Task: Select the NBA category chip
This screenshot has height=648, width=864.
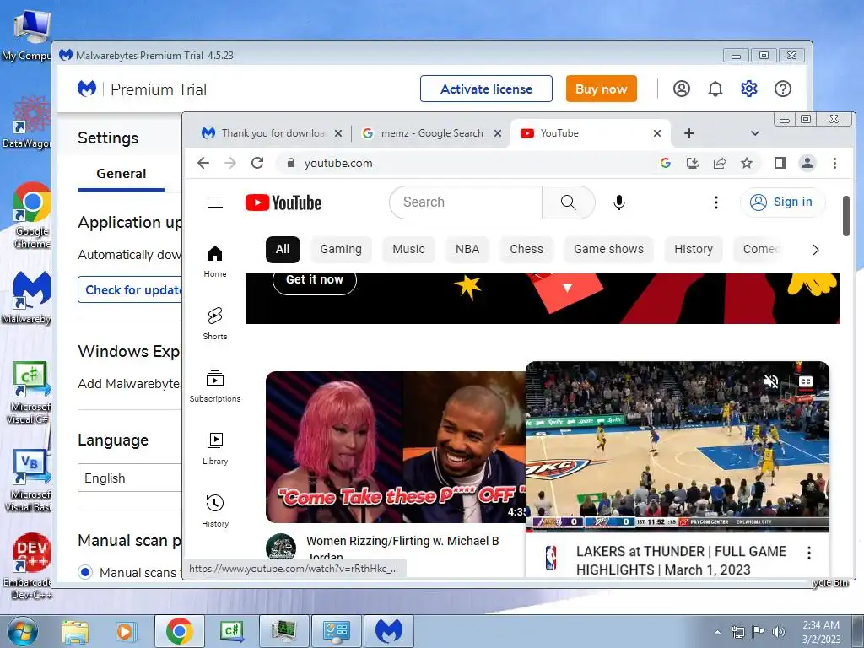Action: coord(467,249)
